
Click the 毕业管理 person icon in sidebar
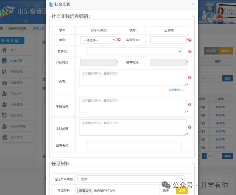(4, 104)
